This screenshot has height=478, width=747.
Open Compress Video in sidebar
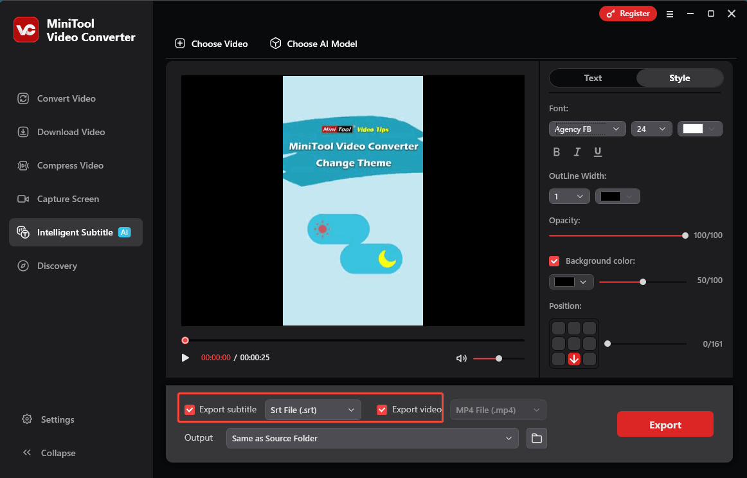point(70,165)
